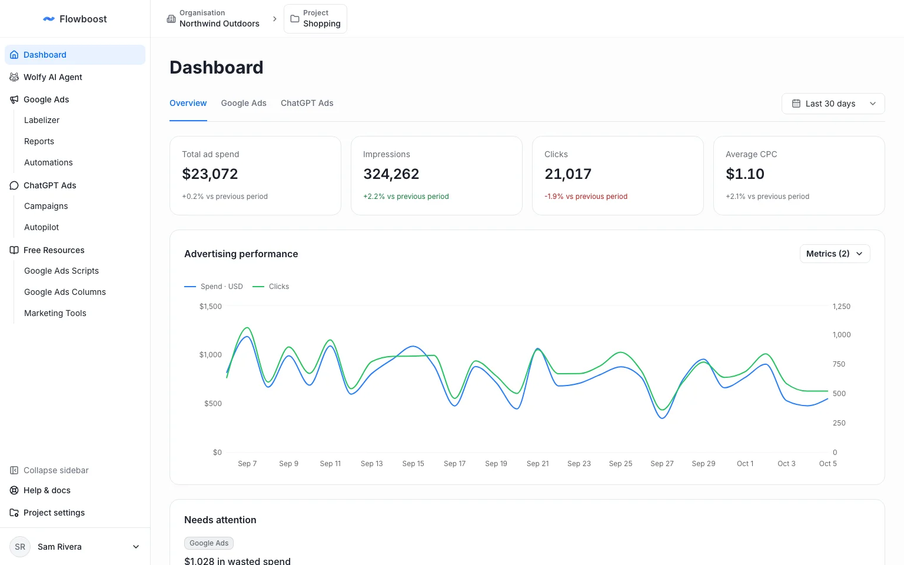The width and height of the screenshot is (904, 565).
Task: Open the Metrics (2) dropdown
Action: click(x=835, y=254)
